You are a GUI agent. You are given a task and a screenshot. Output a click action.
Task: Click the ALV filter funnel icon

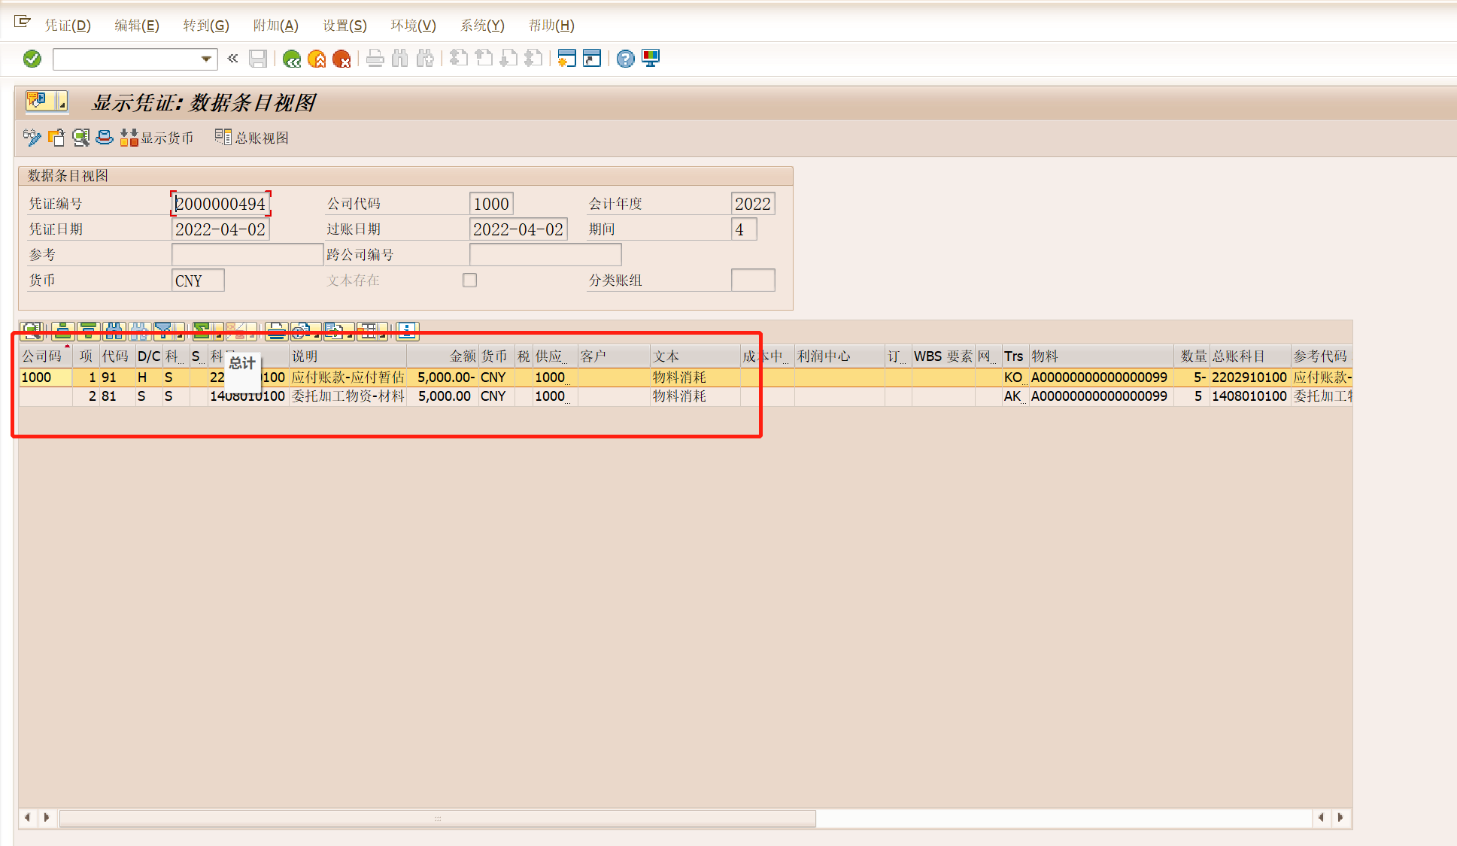tap(163, 331)
